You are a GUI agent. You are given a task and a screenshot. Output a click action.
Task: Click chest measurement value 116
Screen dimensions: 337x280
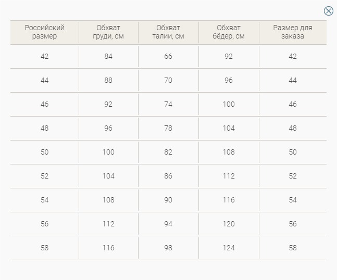click(x=108, y=248)
